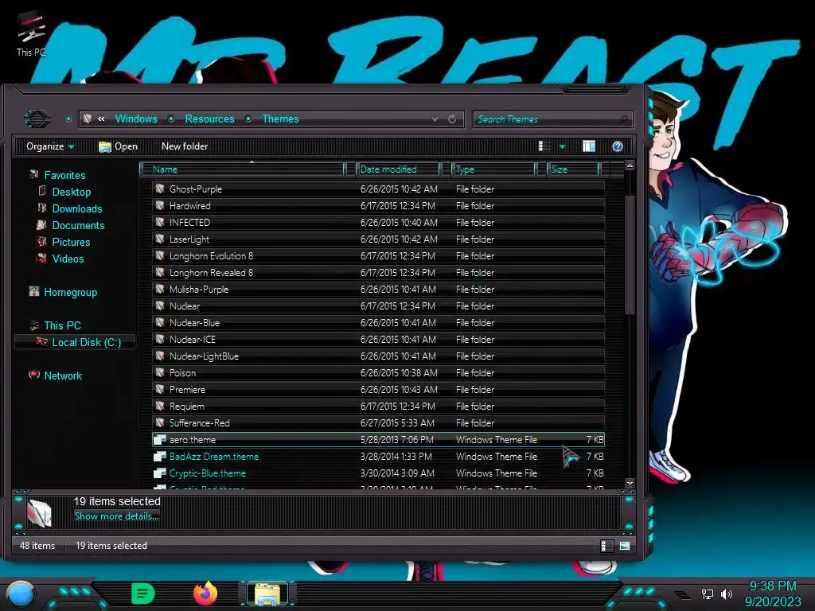Switch to details view in status bar
This screenshot has height=611, width=815.
[x=606, y=546]
